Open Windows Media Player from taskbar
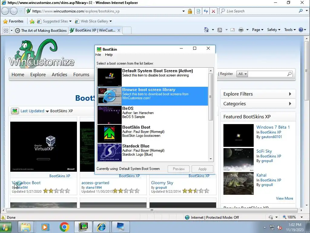 45,227
